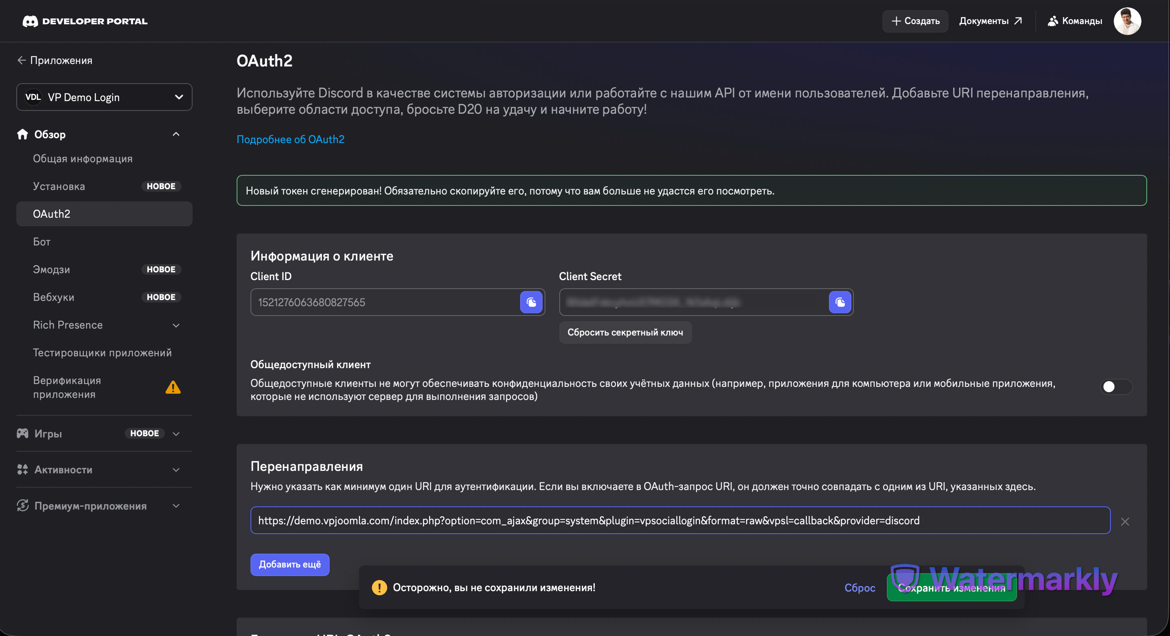Open Общая информация page
This screenshot has height=636, width=1170.
coord(83,159)
